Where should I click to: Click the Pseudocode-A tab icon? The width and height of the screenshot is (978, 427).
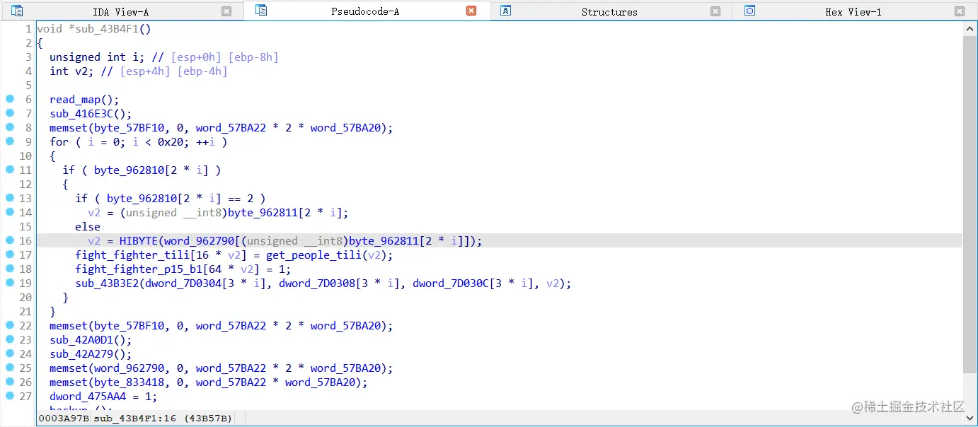[x=261, y=11]
